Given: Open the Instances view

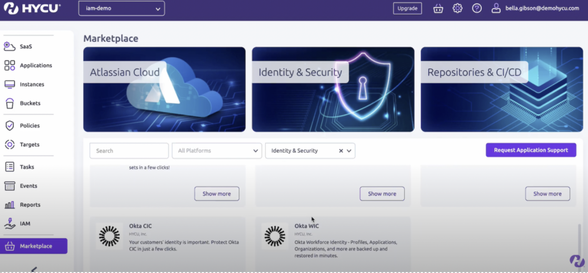Looking at the screenshot, I should pos(32,84).
